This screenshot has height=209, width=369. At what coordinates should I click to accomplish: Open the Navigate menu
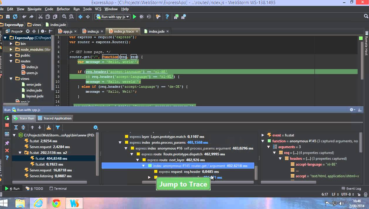pos(34,9)
